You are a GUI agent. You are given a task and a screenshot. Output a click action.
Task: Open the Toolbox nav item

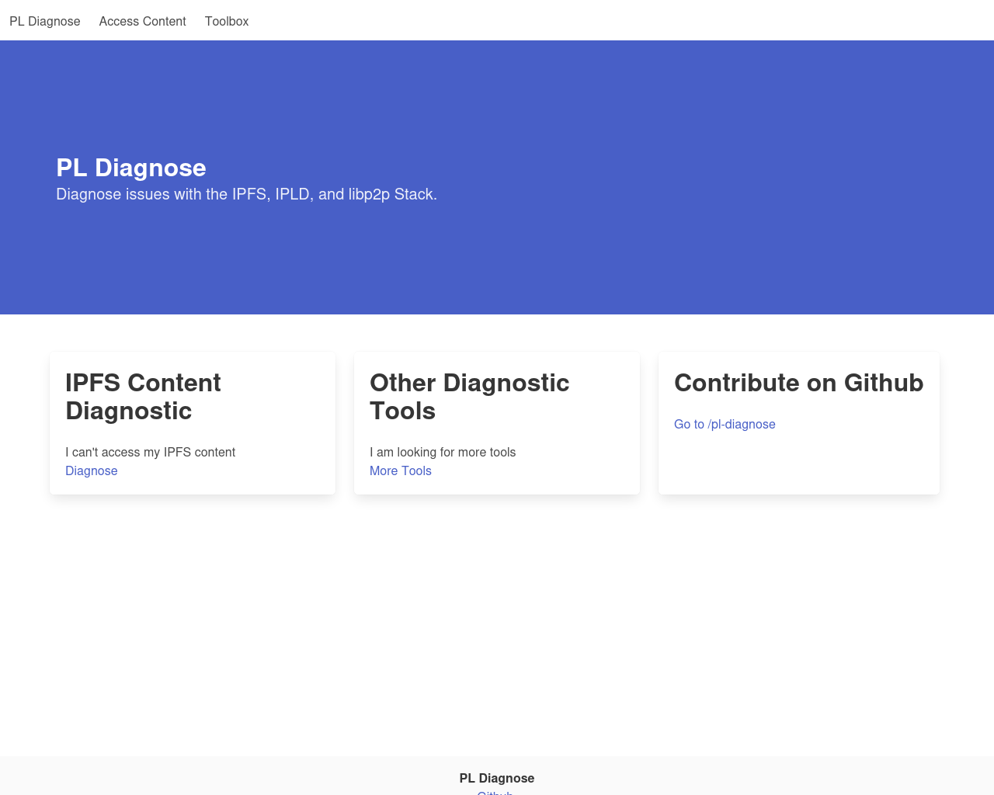[x=227, y=21]
